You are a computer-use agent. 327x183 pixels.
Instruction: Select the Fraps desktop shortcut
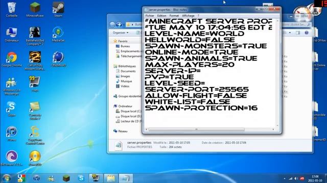tap(35, 83)
